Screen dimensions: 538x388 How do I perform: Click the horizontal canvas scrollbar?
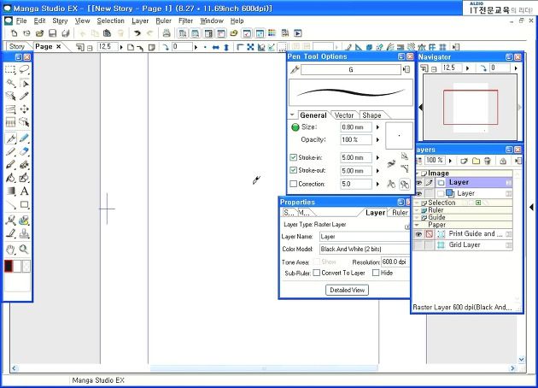pos(264,368)
